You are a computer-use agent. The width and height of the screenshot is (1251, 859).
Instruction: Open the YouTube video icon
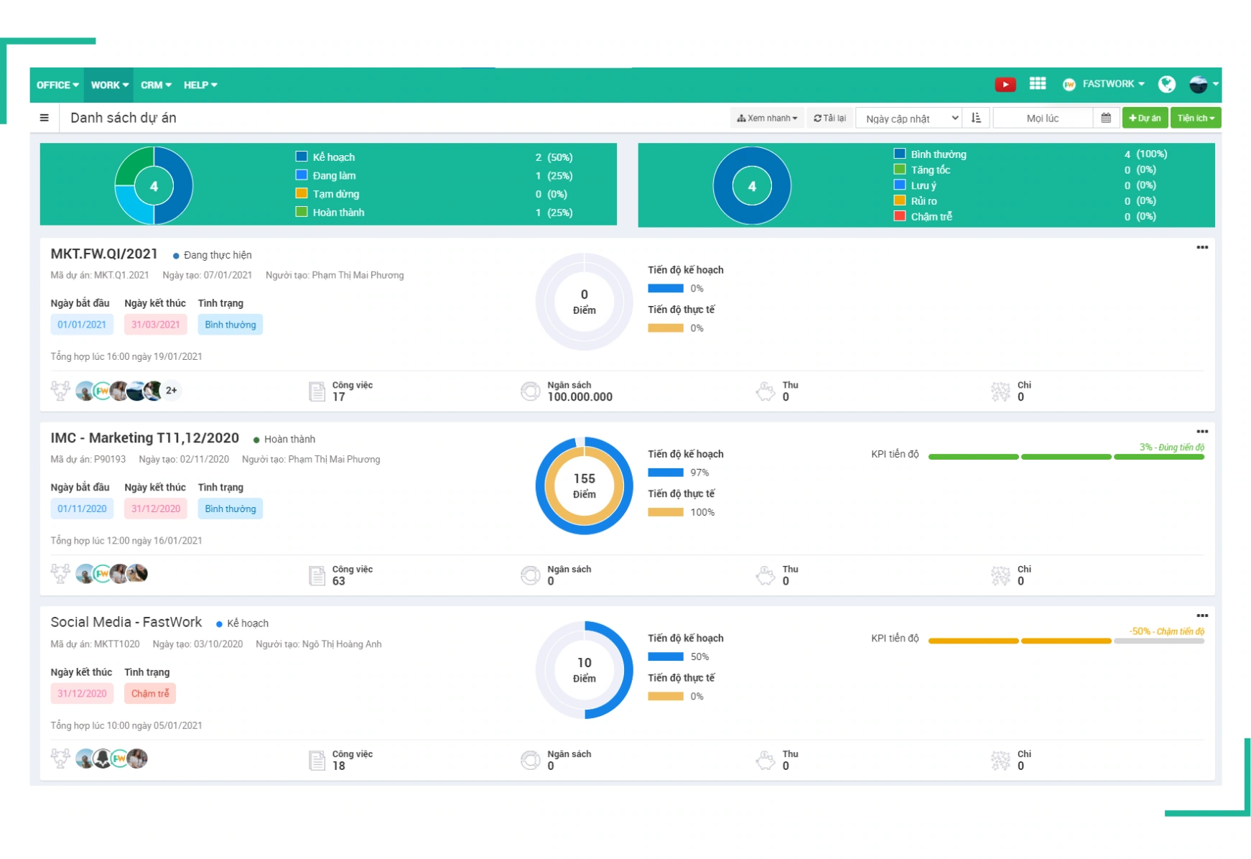(1005, 85)
